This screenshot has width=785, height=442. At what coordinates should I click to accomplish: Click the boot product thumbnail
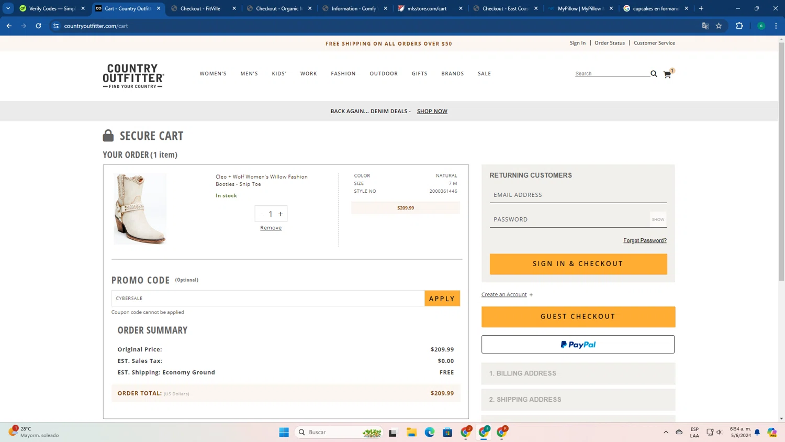[x=140, y=209]
